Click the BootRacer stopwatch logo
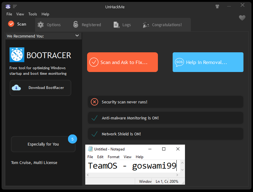 coord(17,55)
